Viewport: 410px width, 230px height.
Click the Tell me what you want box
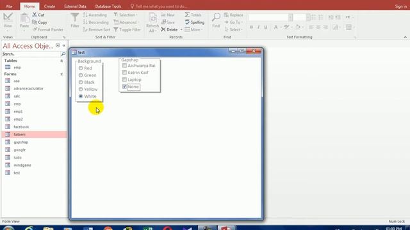(x=159, y=6)
